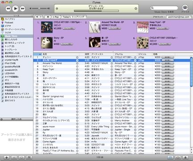Select the song row Jupiter
193x161 pixels.
(x=112, y=130)
